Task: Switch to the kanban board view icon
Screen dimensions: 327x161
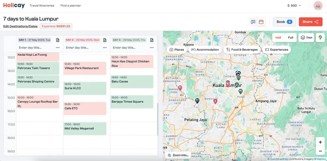Action: click(253, 22)
